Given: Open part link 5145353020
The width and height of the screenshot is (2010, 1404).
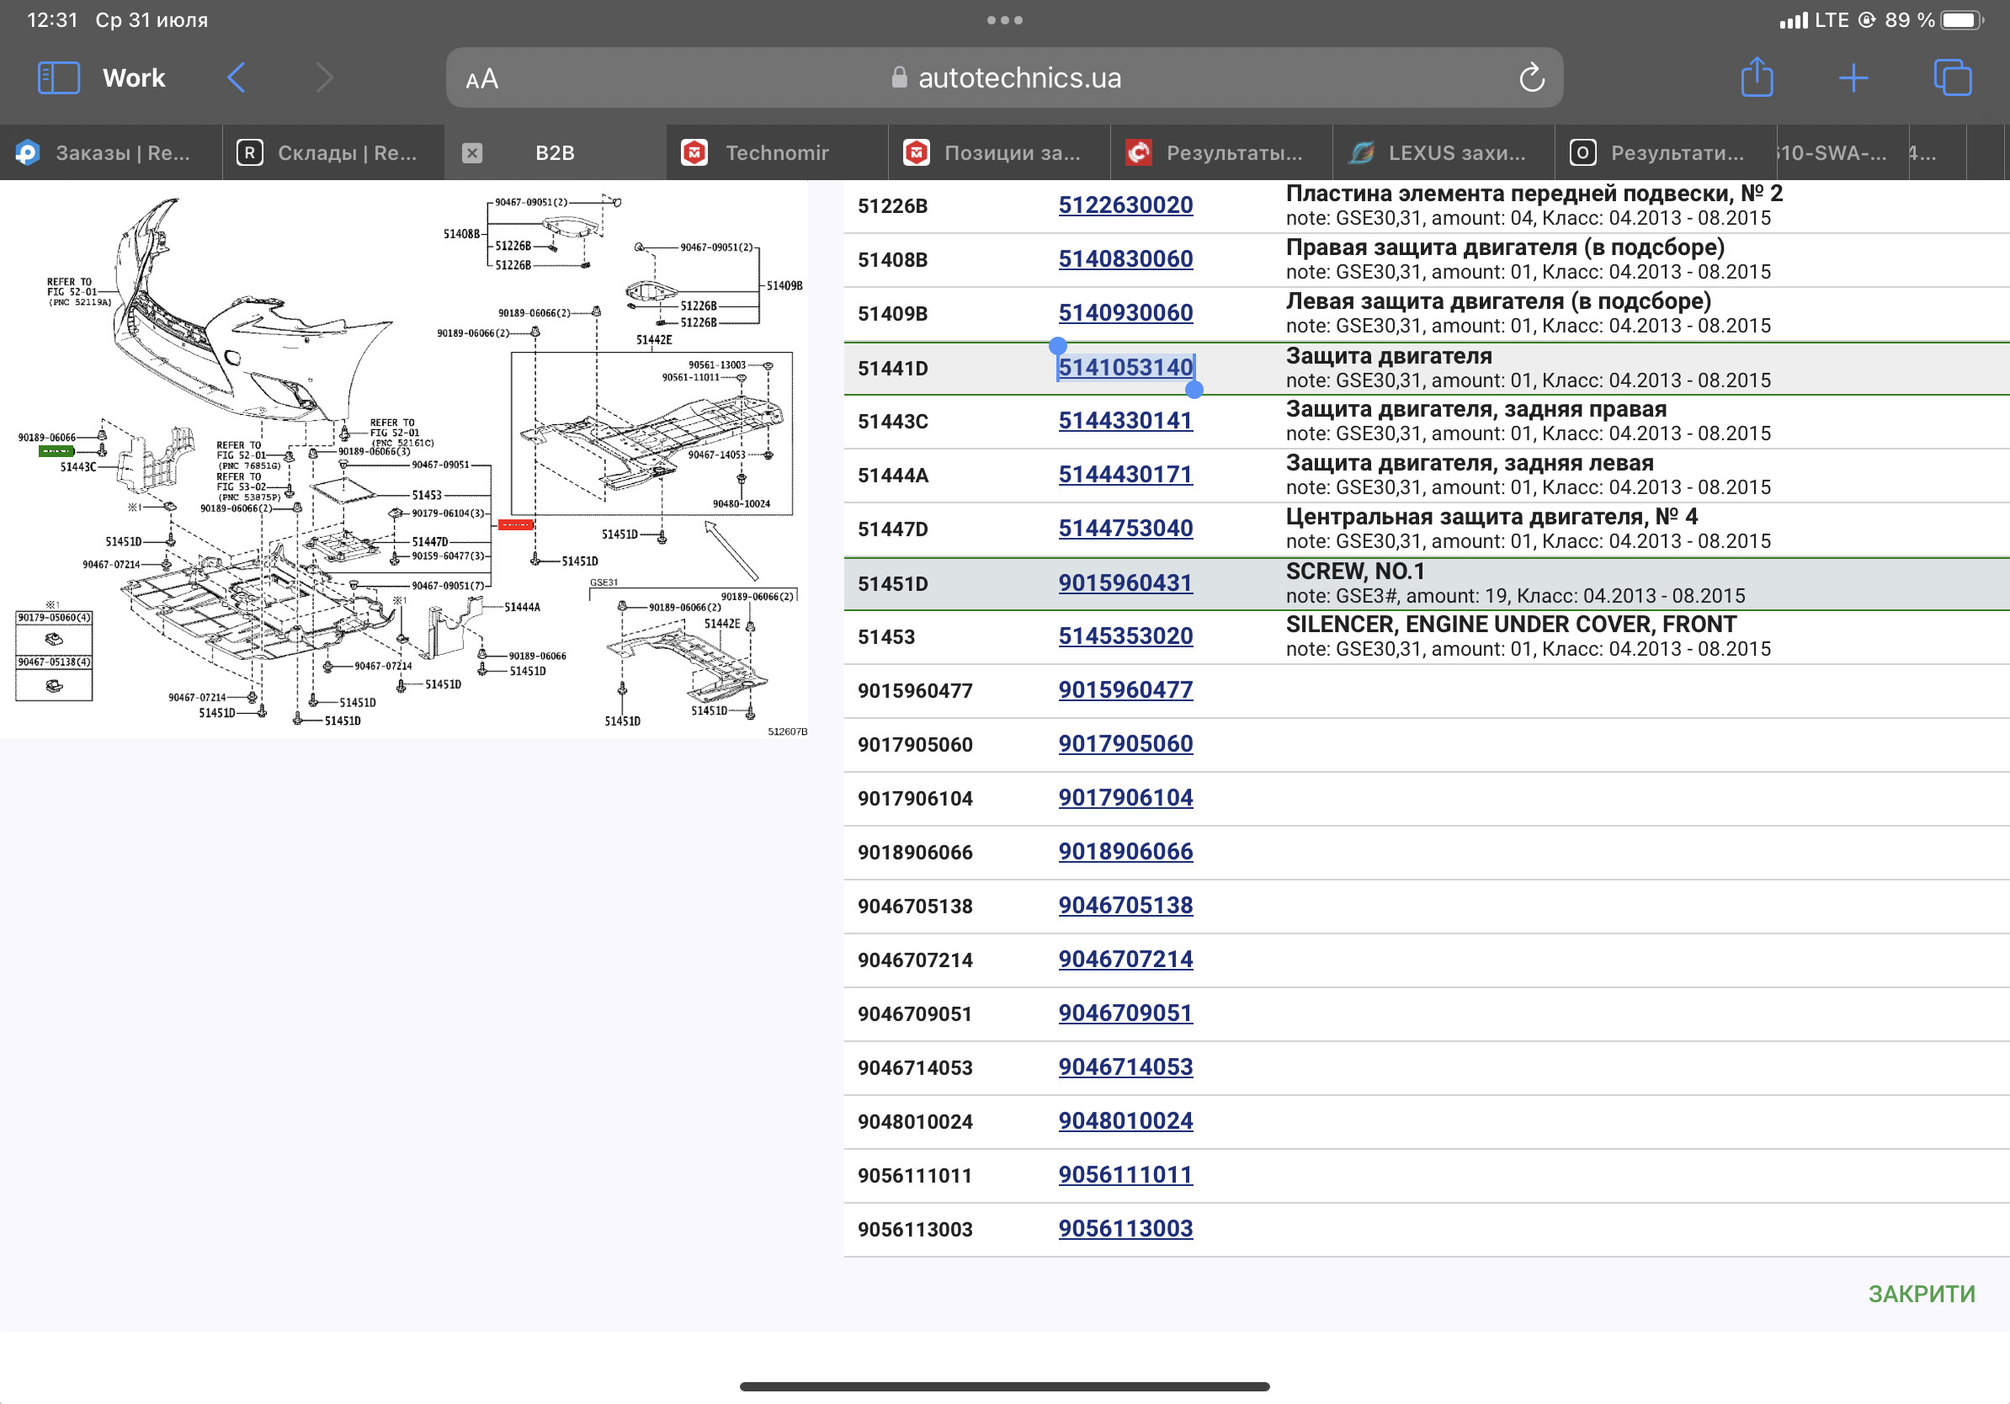Looking at the screenshot, I should (1125, 636).
